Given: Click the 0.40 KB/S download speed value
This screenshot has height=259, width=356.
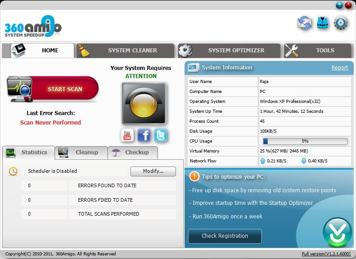Looking at the screenshot, I should (318, 161).
